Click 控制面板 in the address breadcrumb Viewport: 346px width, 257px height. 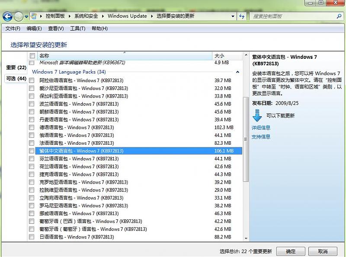point(55,16)
